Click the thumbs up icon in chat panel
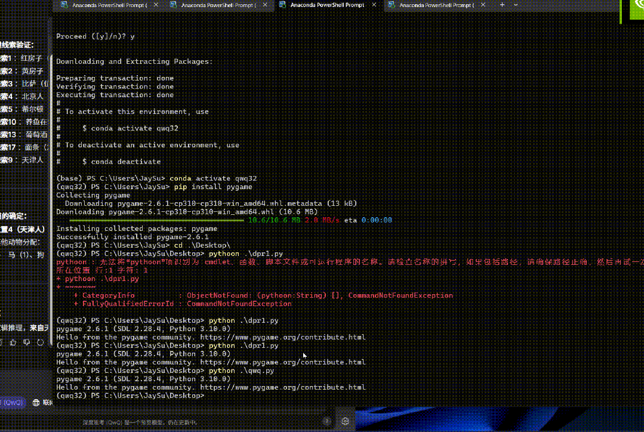This screenshot has height=432, width=644. click(14, 342)
